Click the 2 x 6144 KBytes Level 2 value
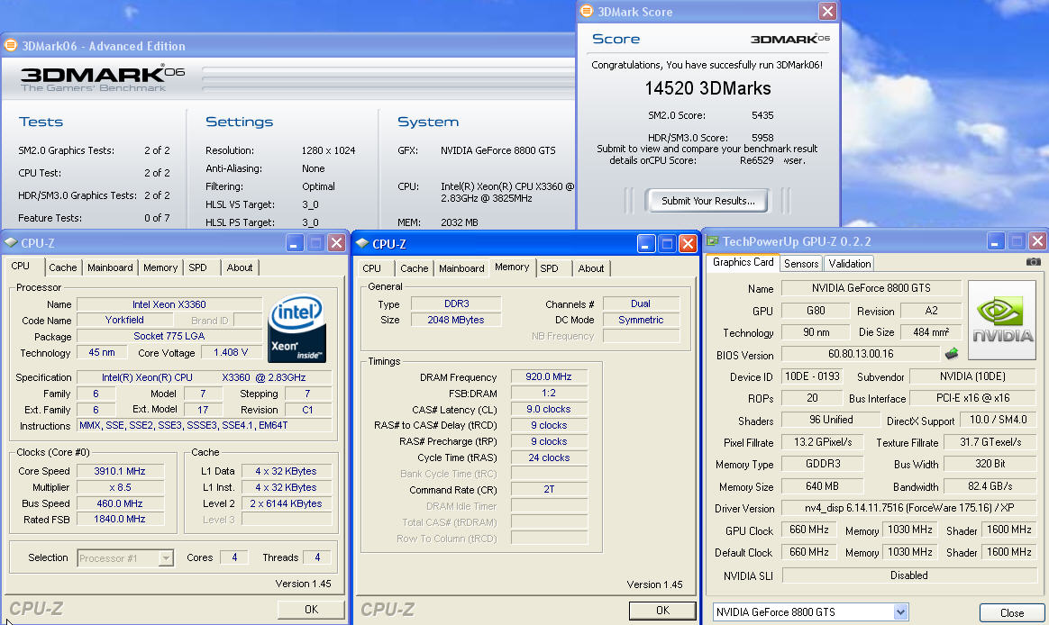The width and height of the screenshot is (1049, 625). pos(287,503)
